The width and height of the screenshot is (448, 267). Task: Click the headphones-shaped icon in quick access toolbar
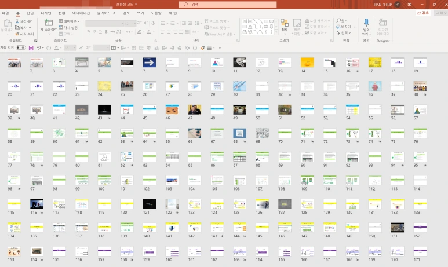pos(195,48)
